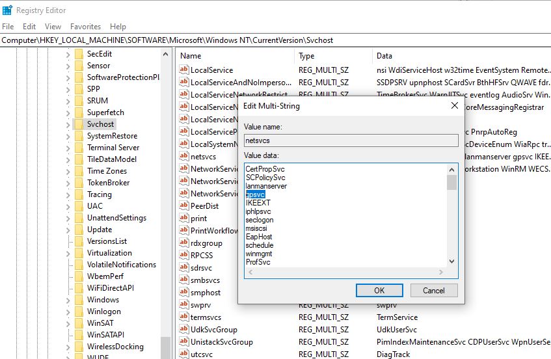Click the Value name field showing netsvcs
Screen dimensions: 551x359
[x=351, y=140]
